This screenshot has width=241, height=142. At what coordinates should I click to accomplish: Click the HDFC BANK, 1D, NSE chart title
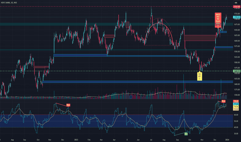(x=9, y=3)
